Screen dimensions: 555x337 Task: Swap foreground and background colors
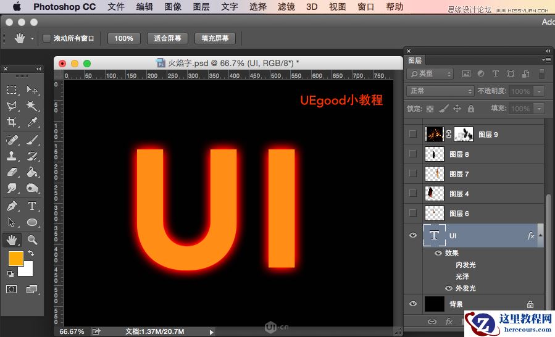(x=31, y=253)
